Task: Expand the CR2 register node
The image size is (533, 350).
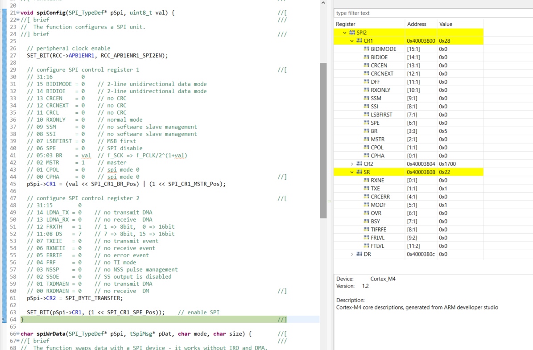Action: point(352,164)
